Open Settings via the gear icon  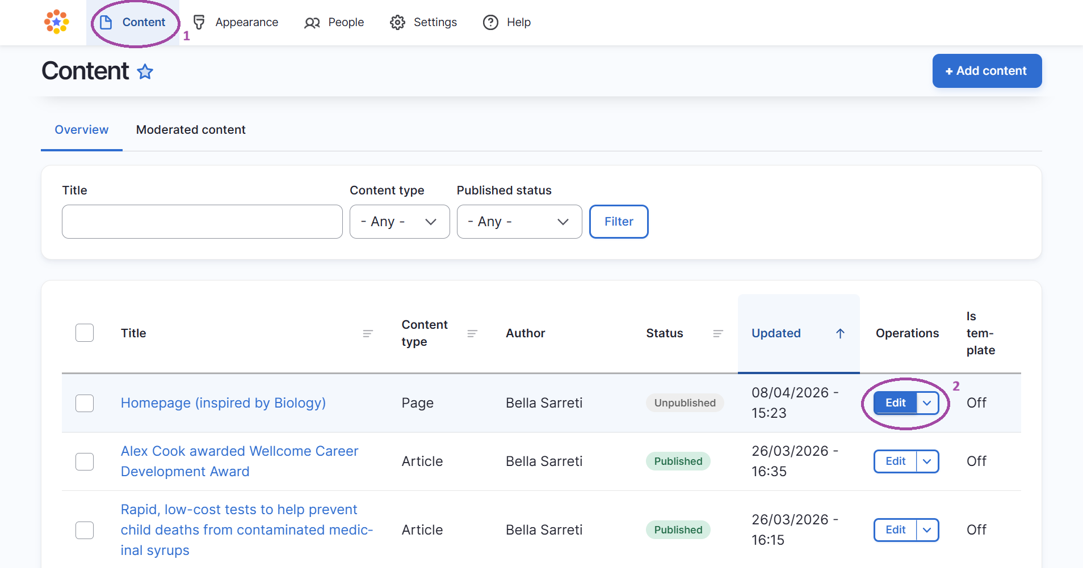(x=398, y=22)
